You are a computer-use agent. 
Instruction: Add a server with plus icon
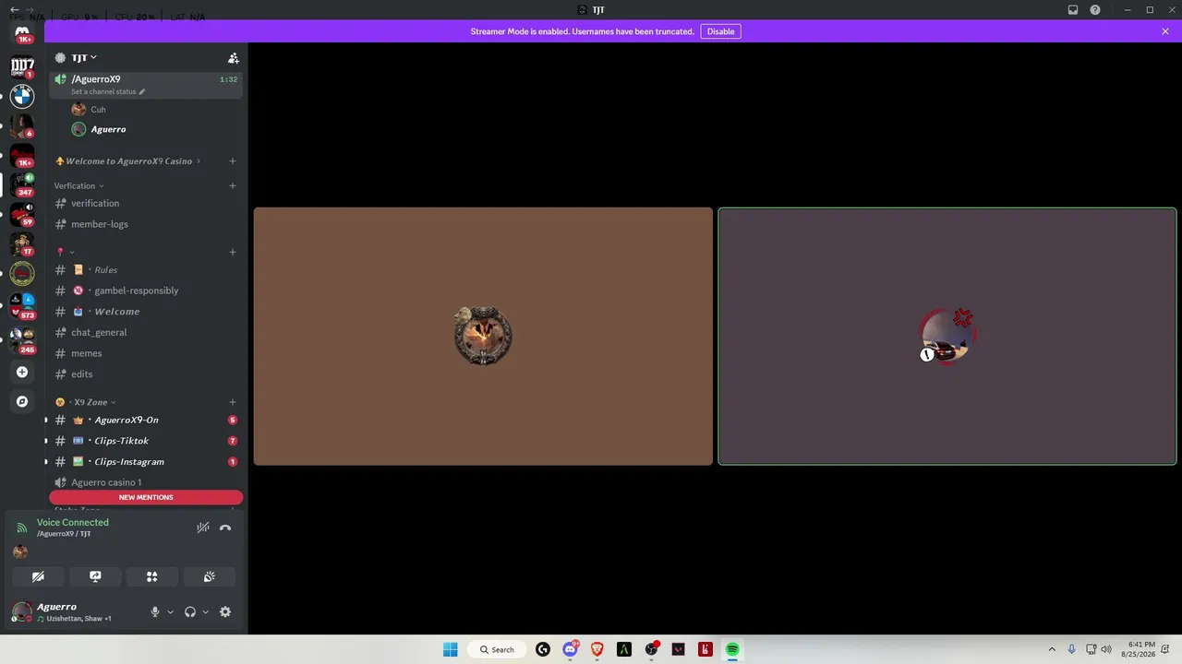pyautogui.click(x=22, y=373)
